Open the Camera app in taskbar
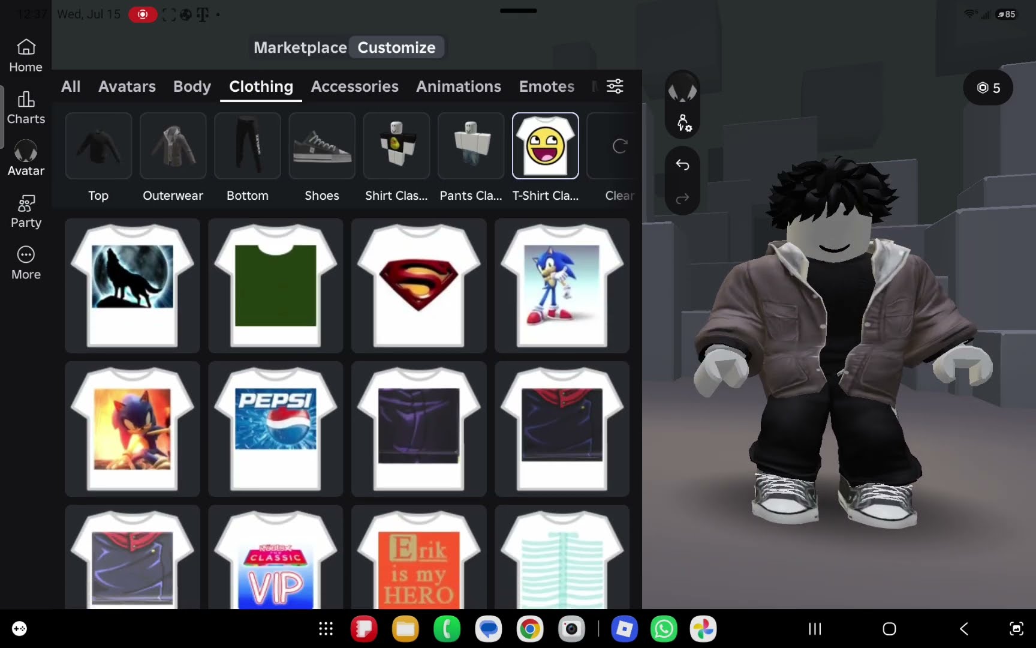Image resolution: width=1036 pixels, height=648 pixels. (571, 629)
